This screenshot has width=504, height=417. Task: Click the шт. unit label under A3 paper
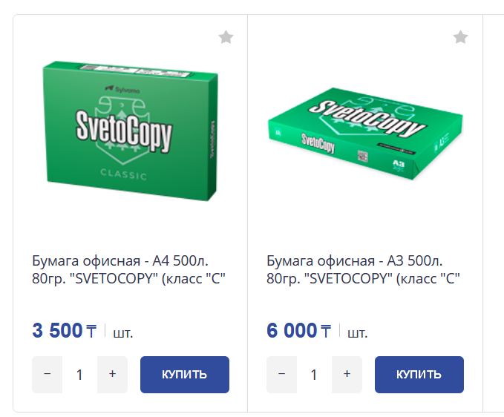pos(358,332)
